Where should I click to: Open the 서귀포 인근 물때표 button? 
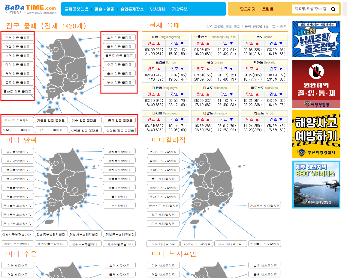coord(85,130)
